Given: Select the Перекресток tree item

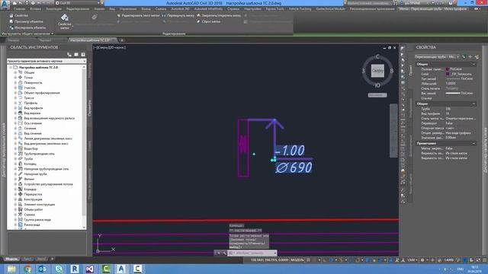Looking at the screenshot, I should click(x=33, y=194).
